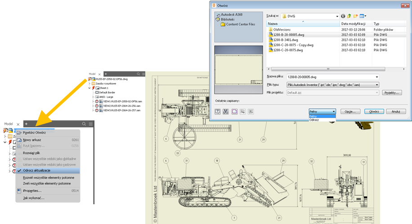Click the Anuluj button
Image resolution: width=412 pixels, height=224 pixels.
(x=396, y=111)
